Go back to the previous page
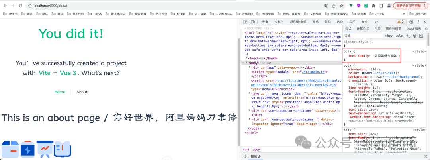 5,6
